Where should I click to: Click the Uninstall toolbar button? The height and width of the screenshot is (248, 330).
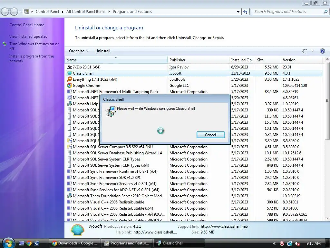pos(103,51)
